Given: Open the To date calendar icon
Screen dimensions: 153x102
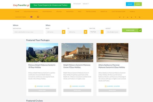Looking at the screenshot, I should 85,32.
